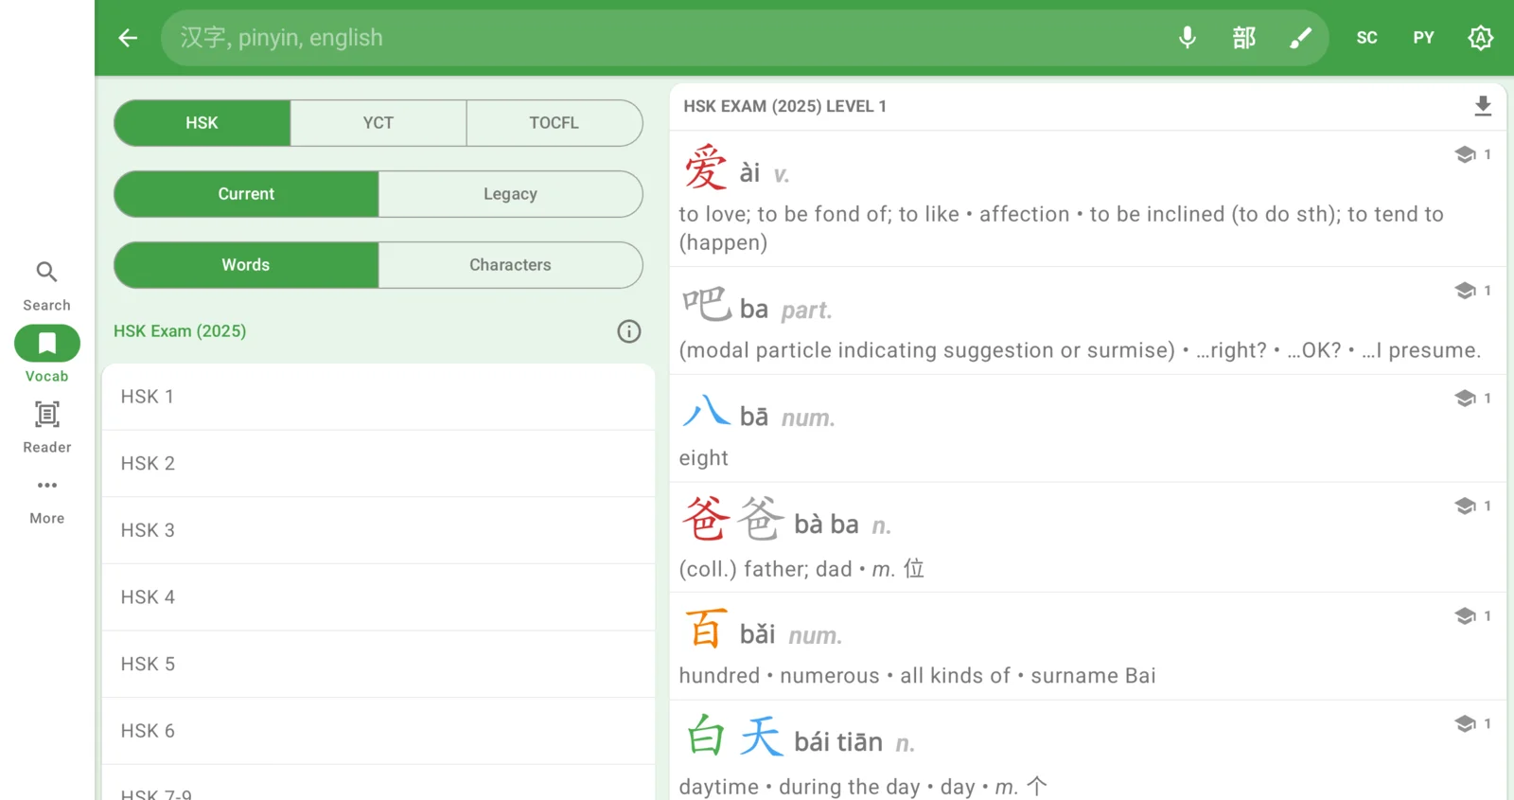Open the entry for 爸爸 bà ba
Screen dimensions: 1514x800
click(x=1087, y=538)
